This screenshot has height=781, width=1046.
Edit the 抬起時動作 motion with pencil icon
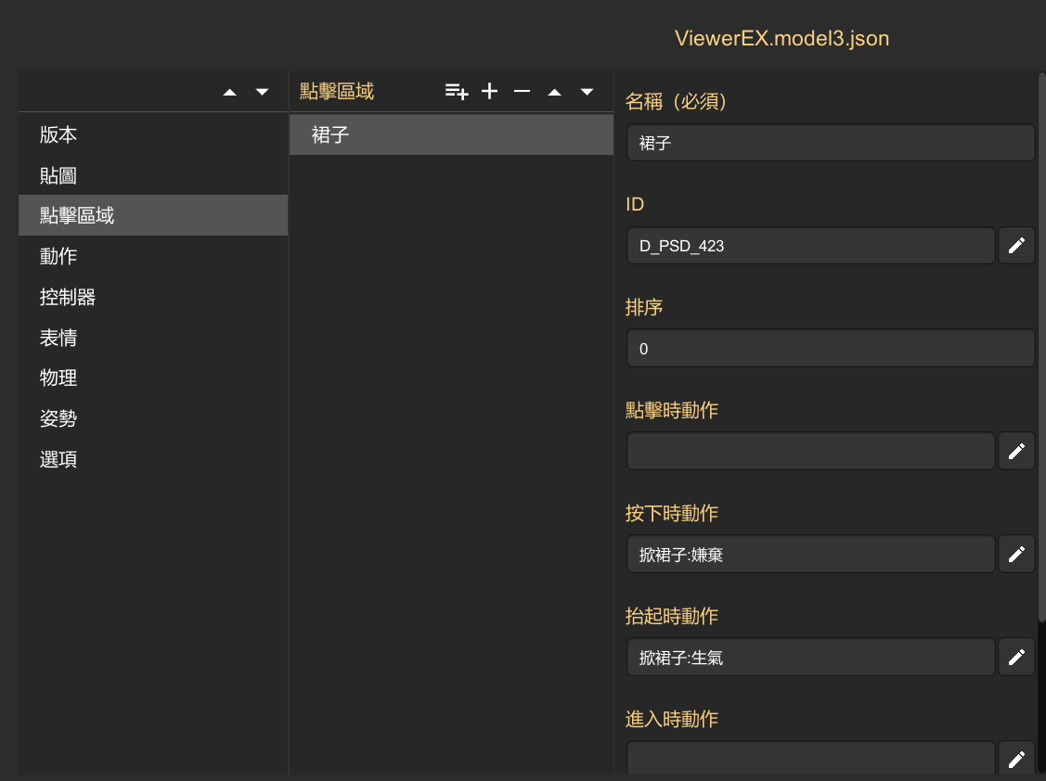(x=1016, y=657)
